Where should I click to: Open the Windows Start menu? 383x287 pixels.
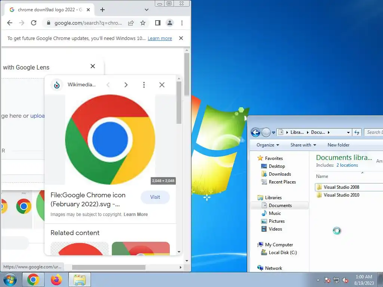[x=10, y=280]
